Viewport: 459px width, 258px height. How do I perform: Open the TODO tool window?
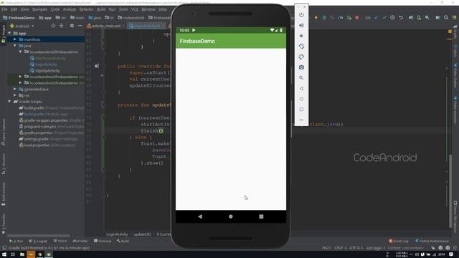[60, 241]
